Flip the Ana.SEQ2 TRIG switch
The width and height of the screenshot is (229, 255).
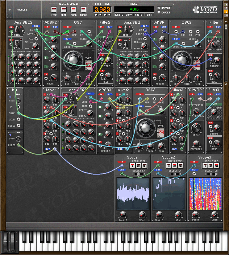pos(17,30)
